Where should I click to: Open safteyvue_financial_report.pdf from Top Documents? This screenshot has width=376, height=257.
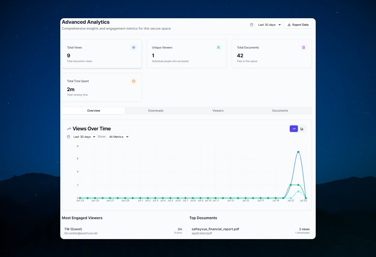click(215, 229)
